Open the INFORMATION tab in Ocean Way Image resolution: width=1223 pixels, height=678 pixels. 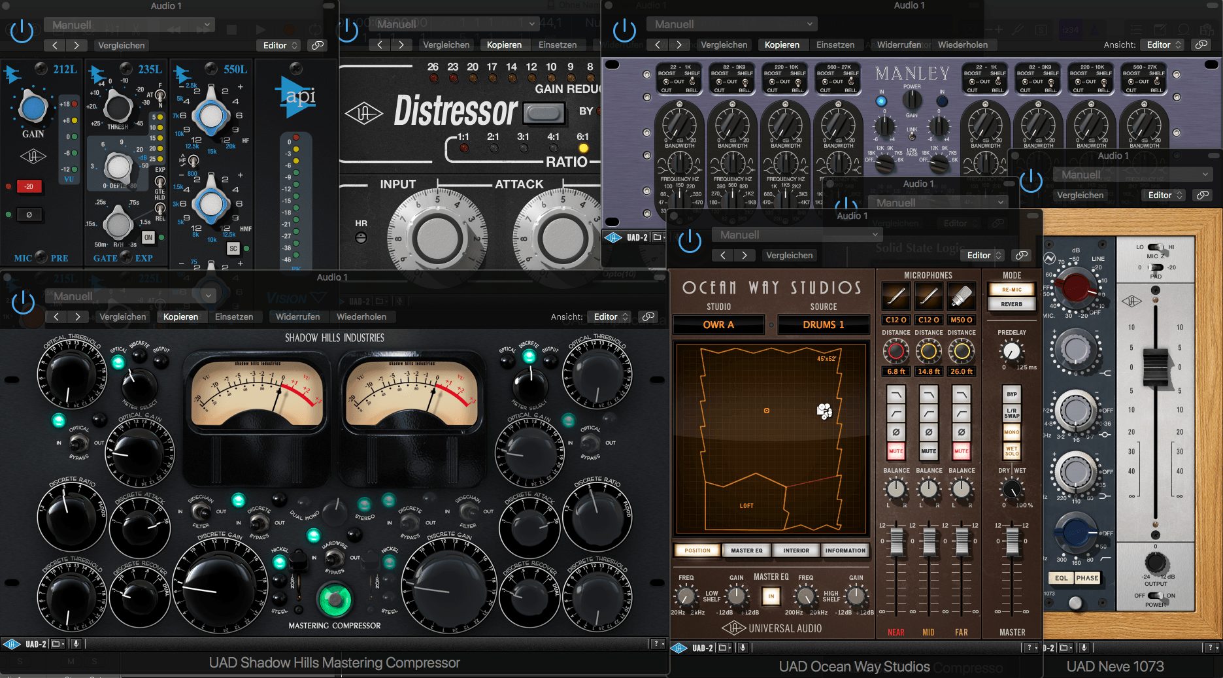click(845, 551)
